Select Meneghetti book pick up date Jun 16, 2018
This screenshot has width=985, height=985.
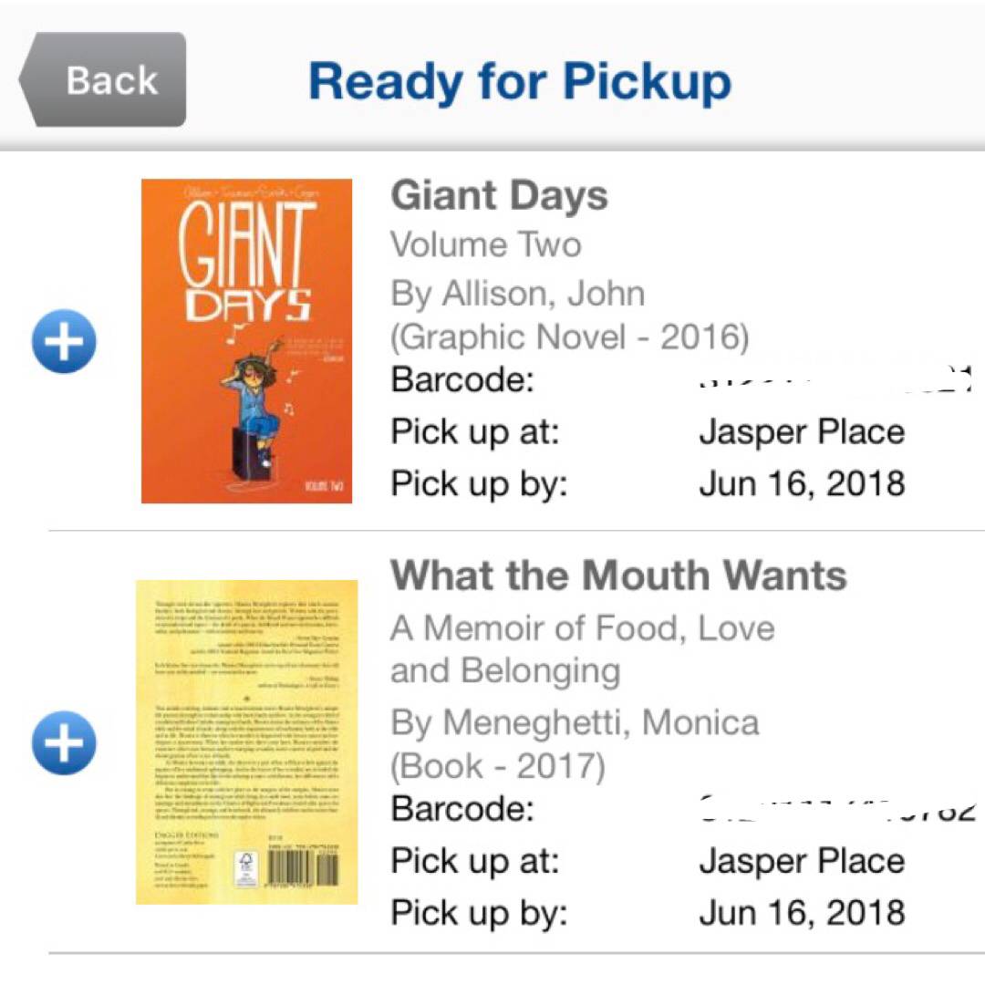tap(802, 912)
